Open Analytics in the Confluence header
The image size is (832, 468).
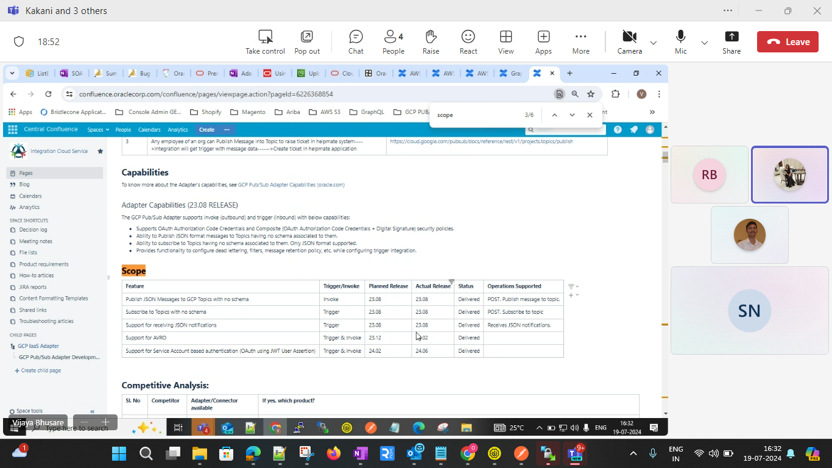pyautogui.click(x=178, y=129)
